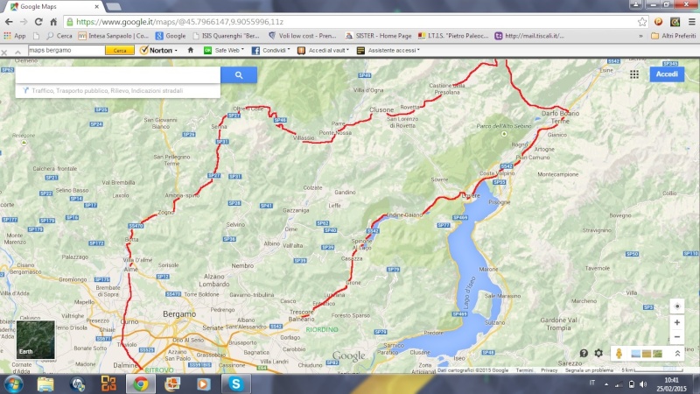This screenshot has width=700, height=394.
Task: Click the IT language indicator
Action: [x=592, y=383]
